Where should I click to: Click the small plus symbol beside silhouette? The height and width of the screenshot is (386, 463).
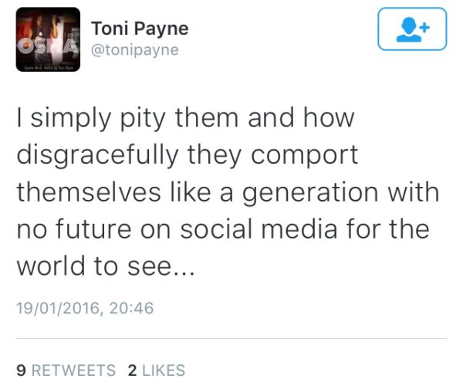[424, 28]
